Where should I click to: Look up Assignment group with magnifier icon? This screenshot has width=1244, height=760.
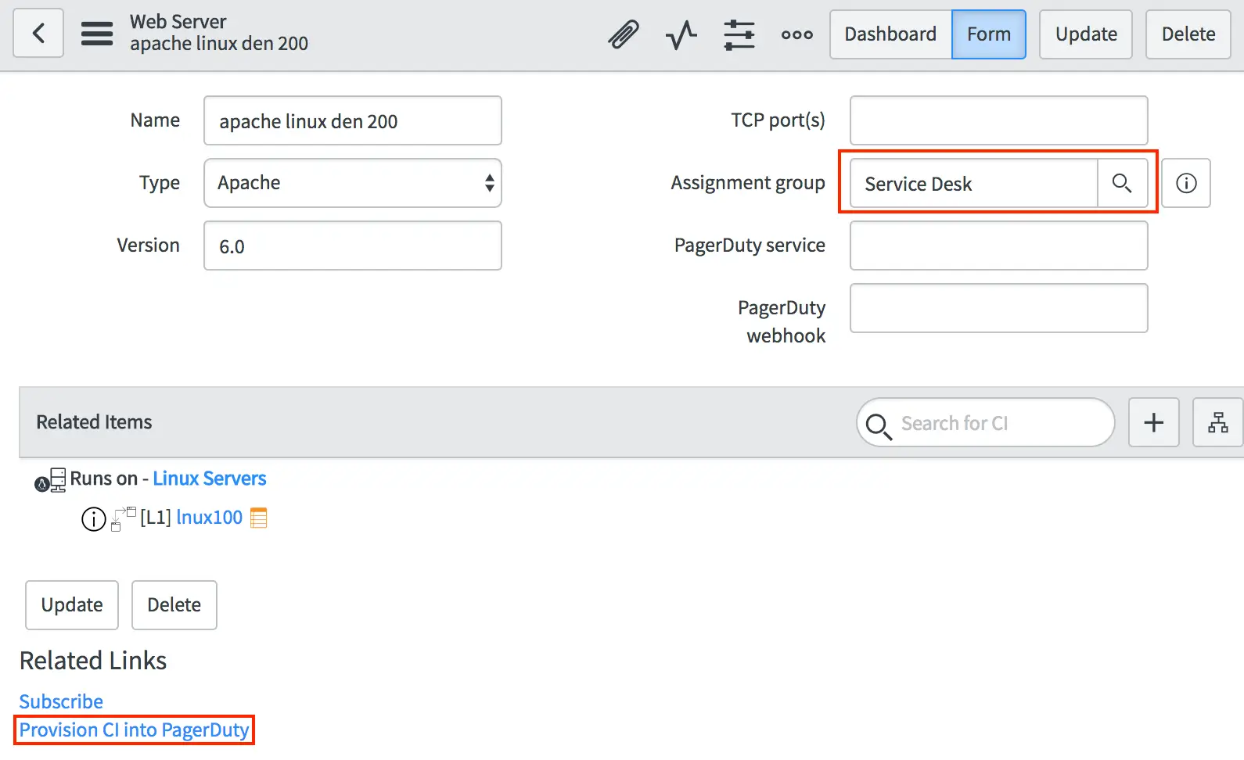(x=1122, y=183)
